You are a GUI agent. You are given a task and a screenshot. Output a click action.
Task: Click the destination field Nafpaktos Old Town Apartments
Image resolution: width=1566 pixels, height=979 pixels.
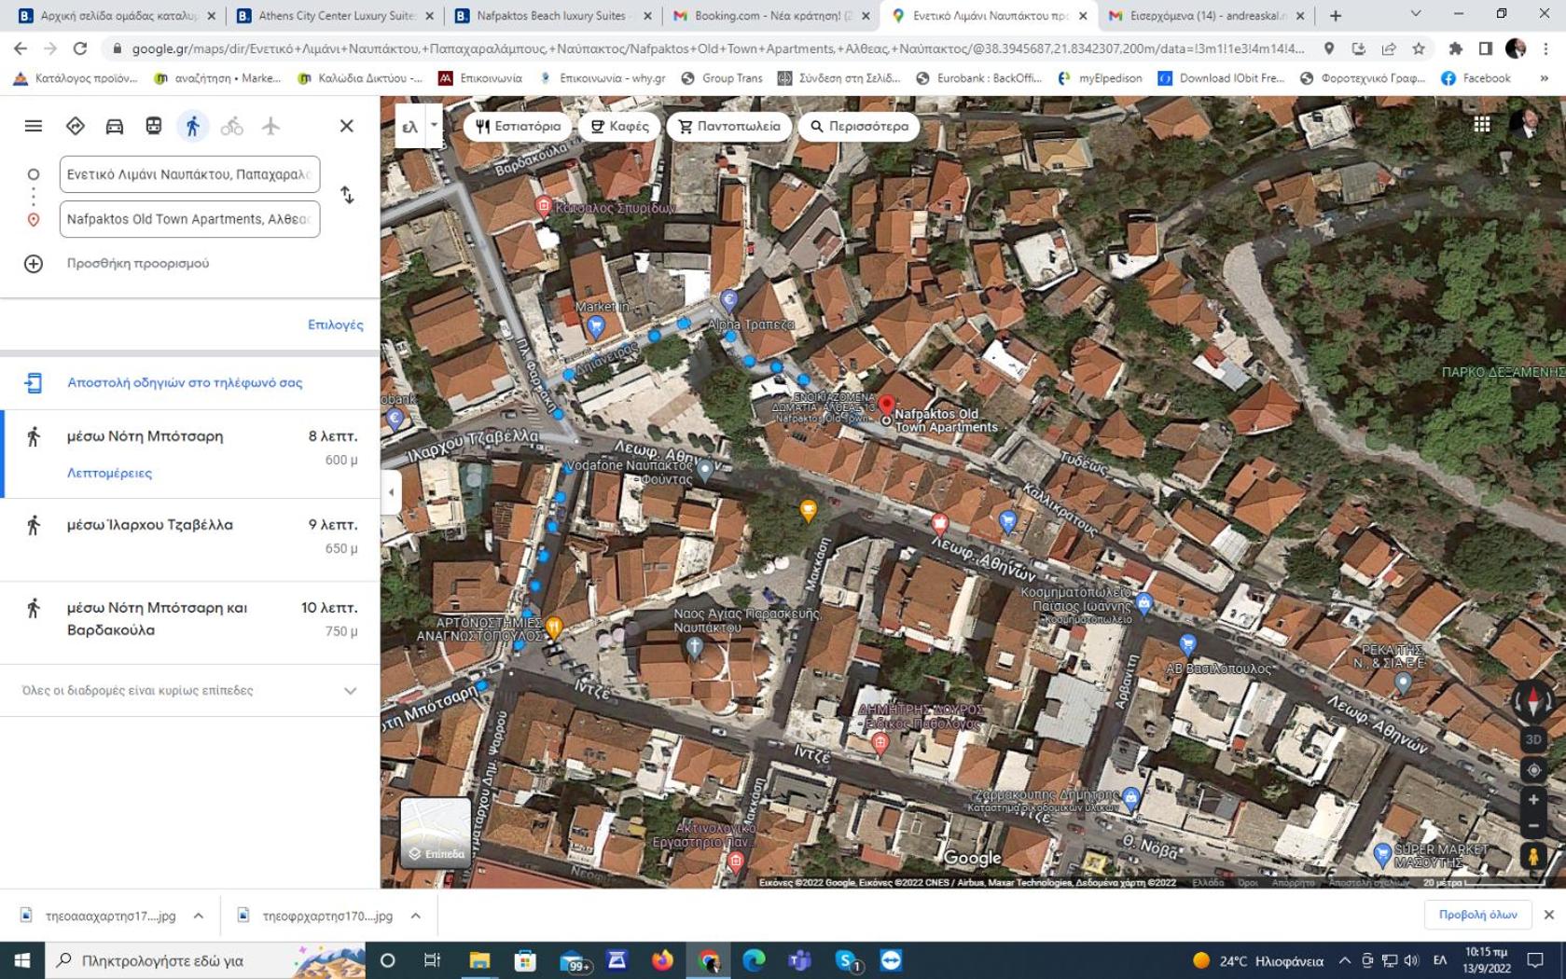[x=189, y=219]
